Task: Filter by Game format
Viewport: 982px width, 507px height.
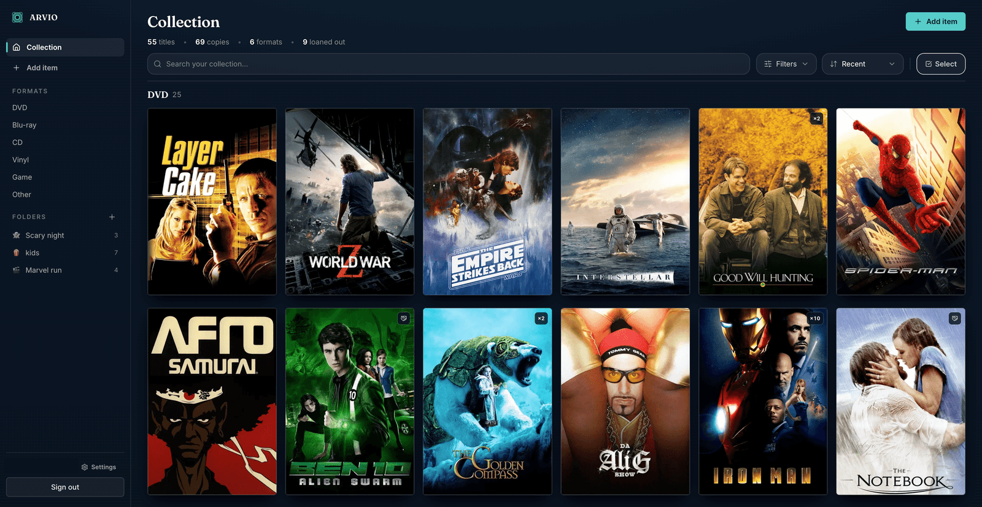Action: 22,177
